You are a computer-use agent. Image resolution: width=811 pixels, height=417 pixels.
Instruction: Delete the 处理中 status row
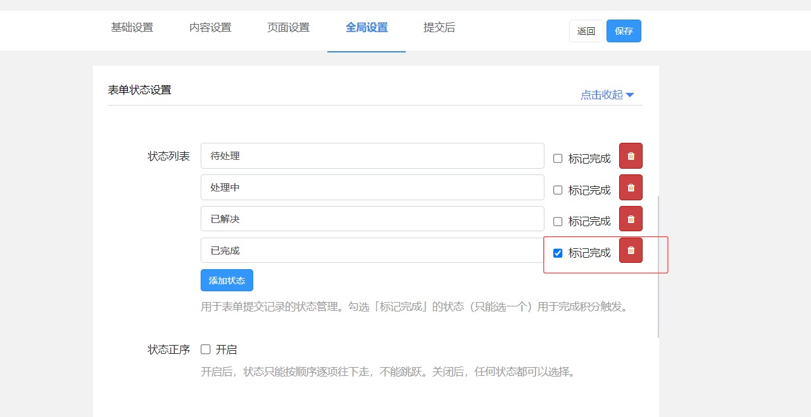tap(631, 188)
